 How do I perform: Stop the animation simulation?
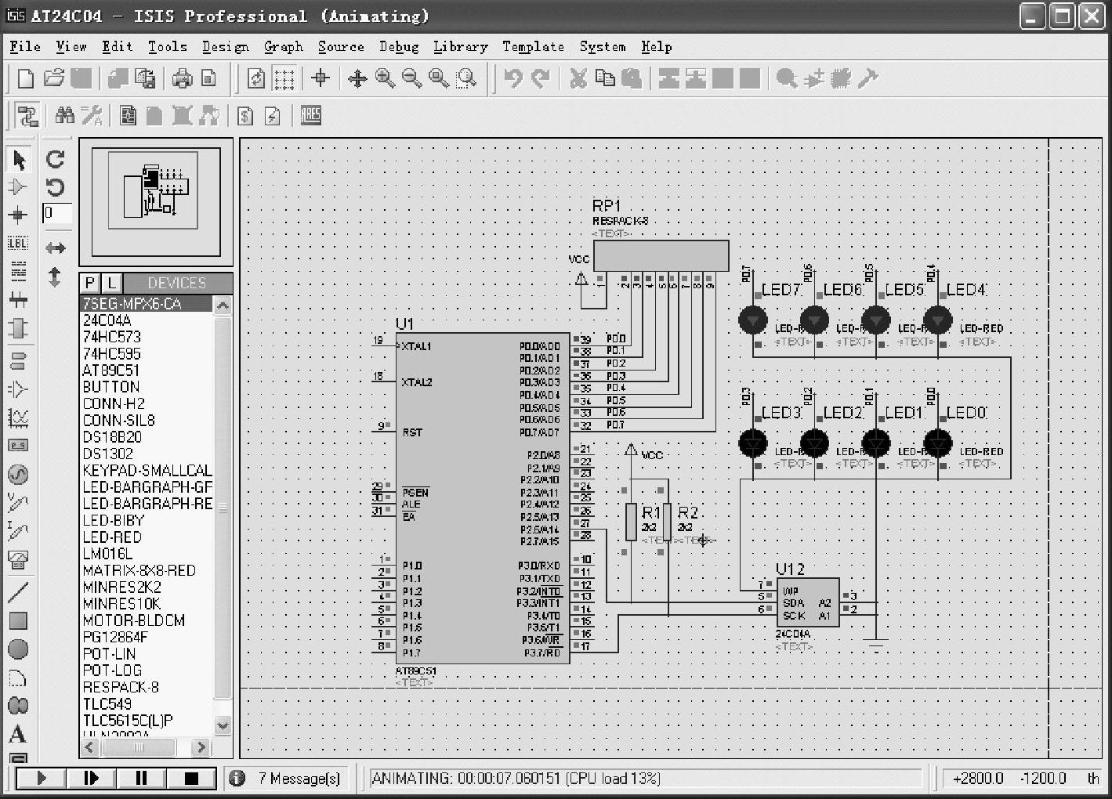[190, 778]
